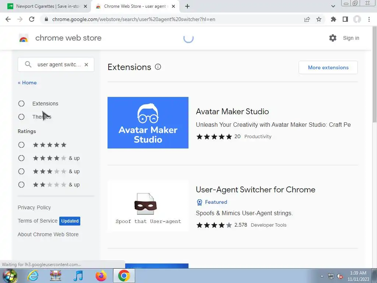Close the Chrome Web Store tab
This screenshot has width=377, height=283.
point(173,6)
